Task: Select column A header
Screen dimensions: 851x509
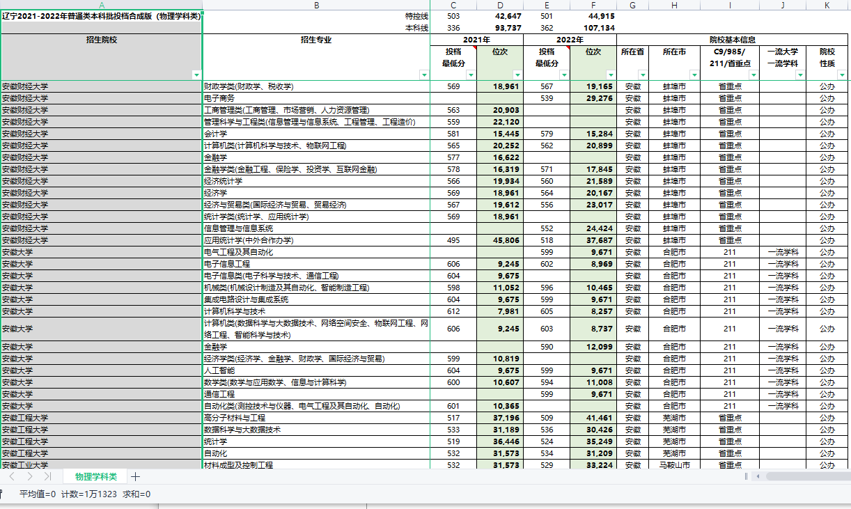Action: click(x=102, y=5)
